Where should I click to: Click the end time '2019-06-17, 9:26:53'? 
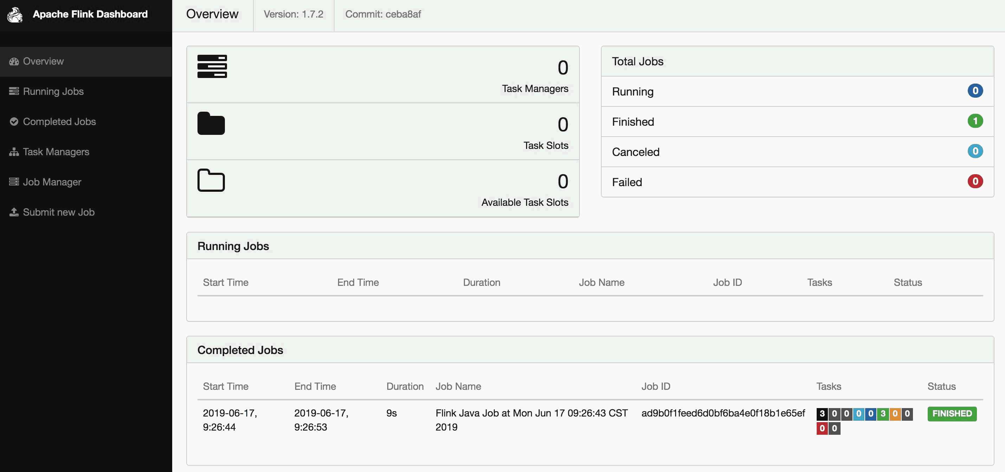[321, 421]
